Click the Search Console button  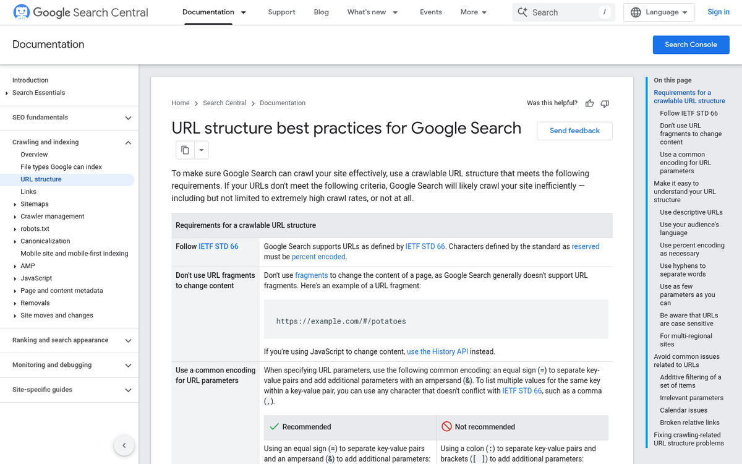click(x=691, y=45)
